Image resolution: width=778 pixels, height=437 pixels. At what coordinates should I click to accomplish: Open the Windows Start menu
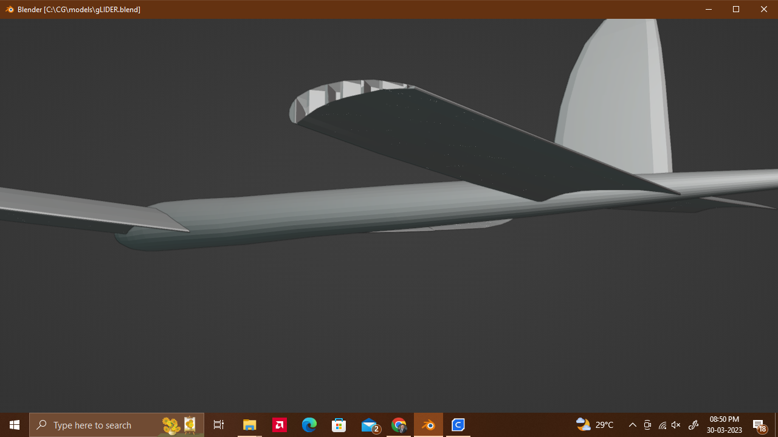pyautogui.click(x=15, y=425)
